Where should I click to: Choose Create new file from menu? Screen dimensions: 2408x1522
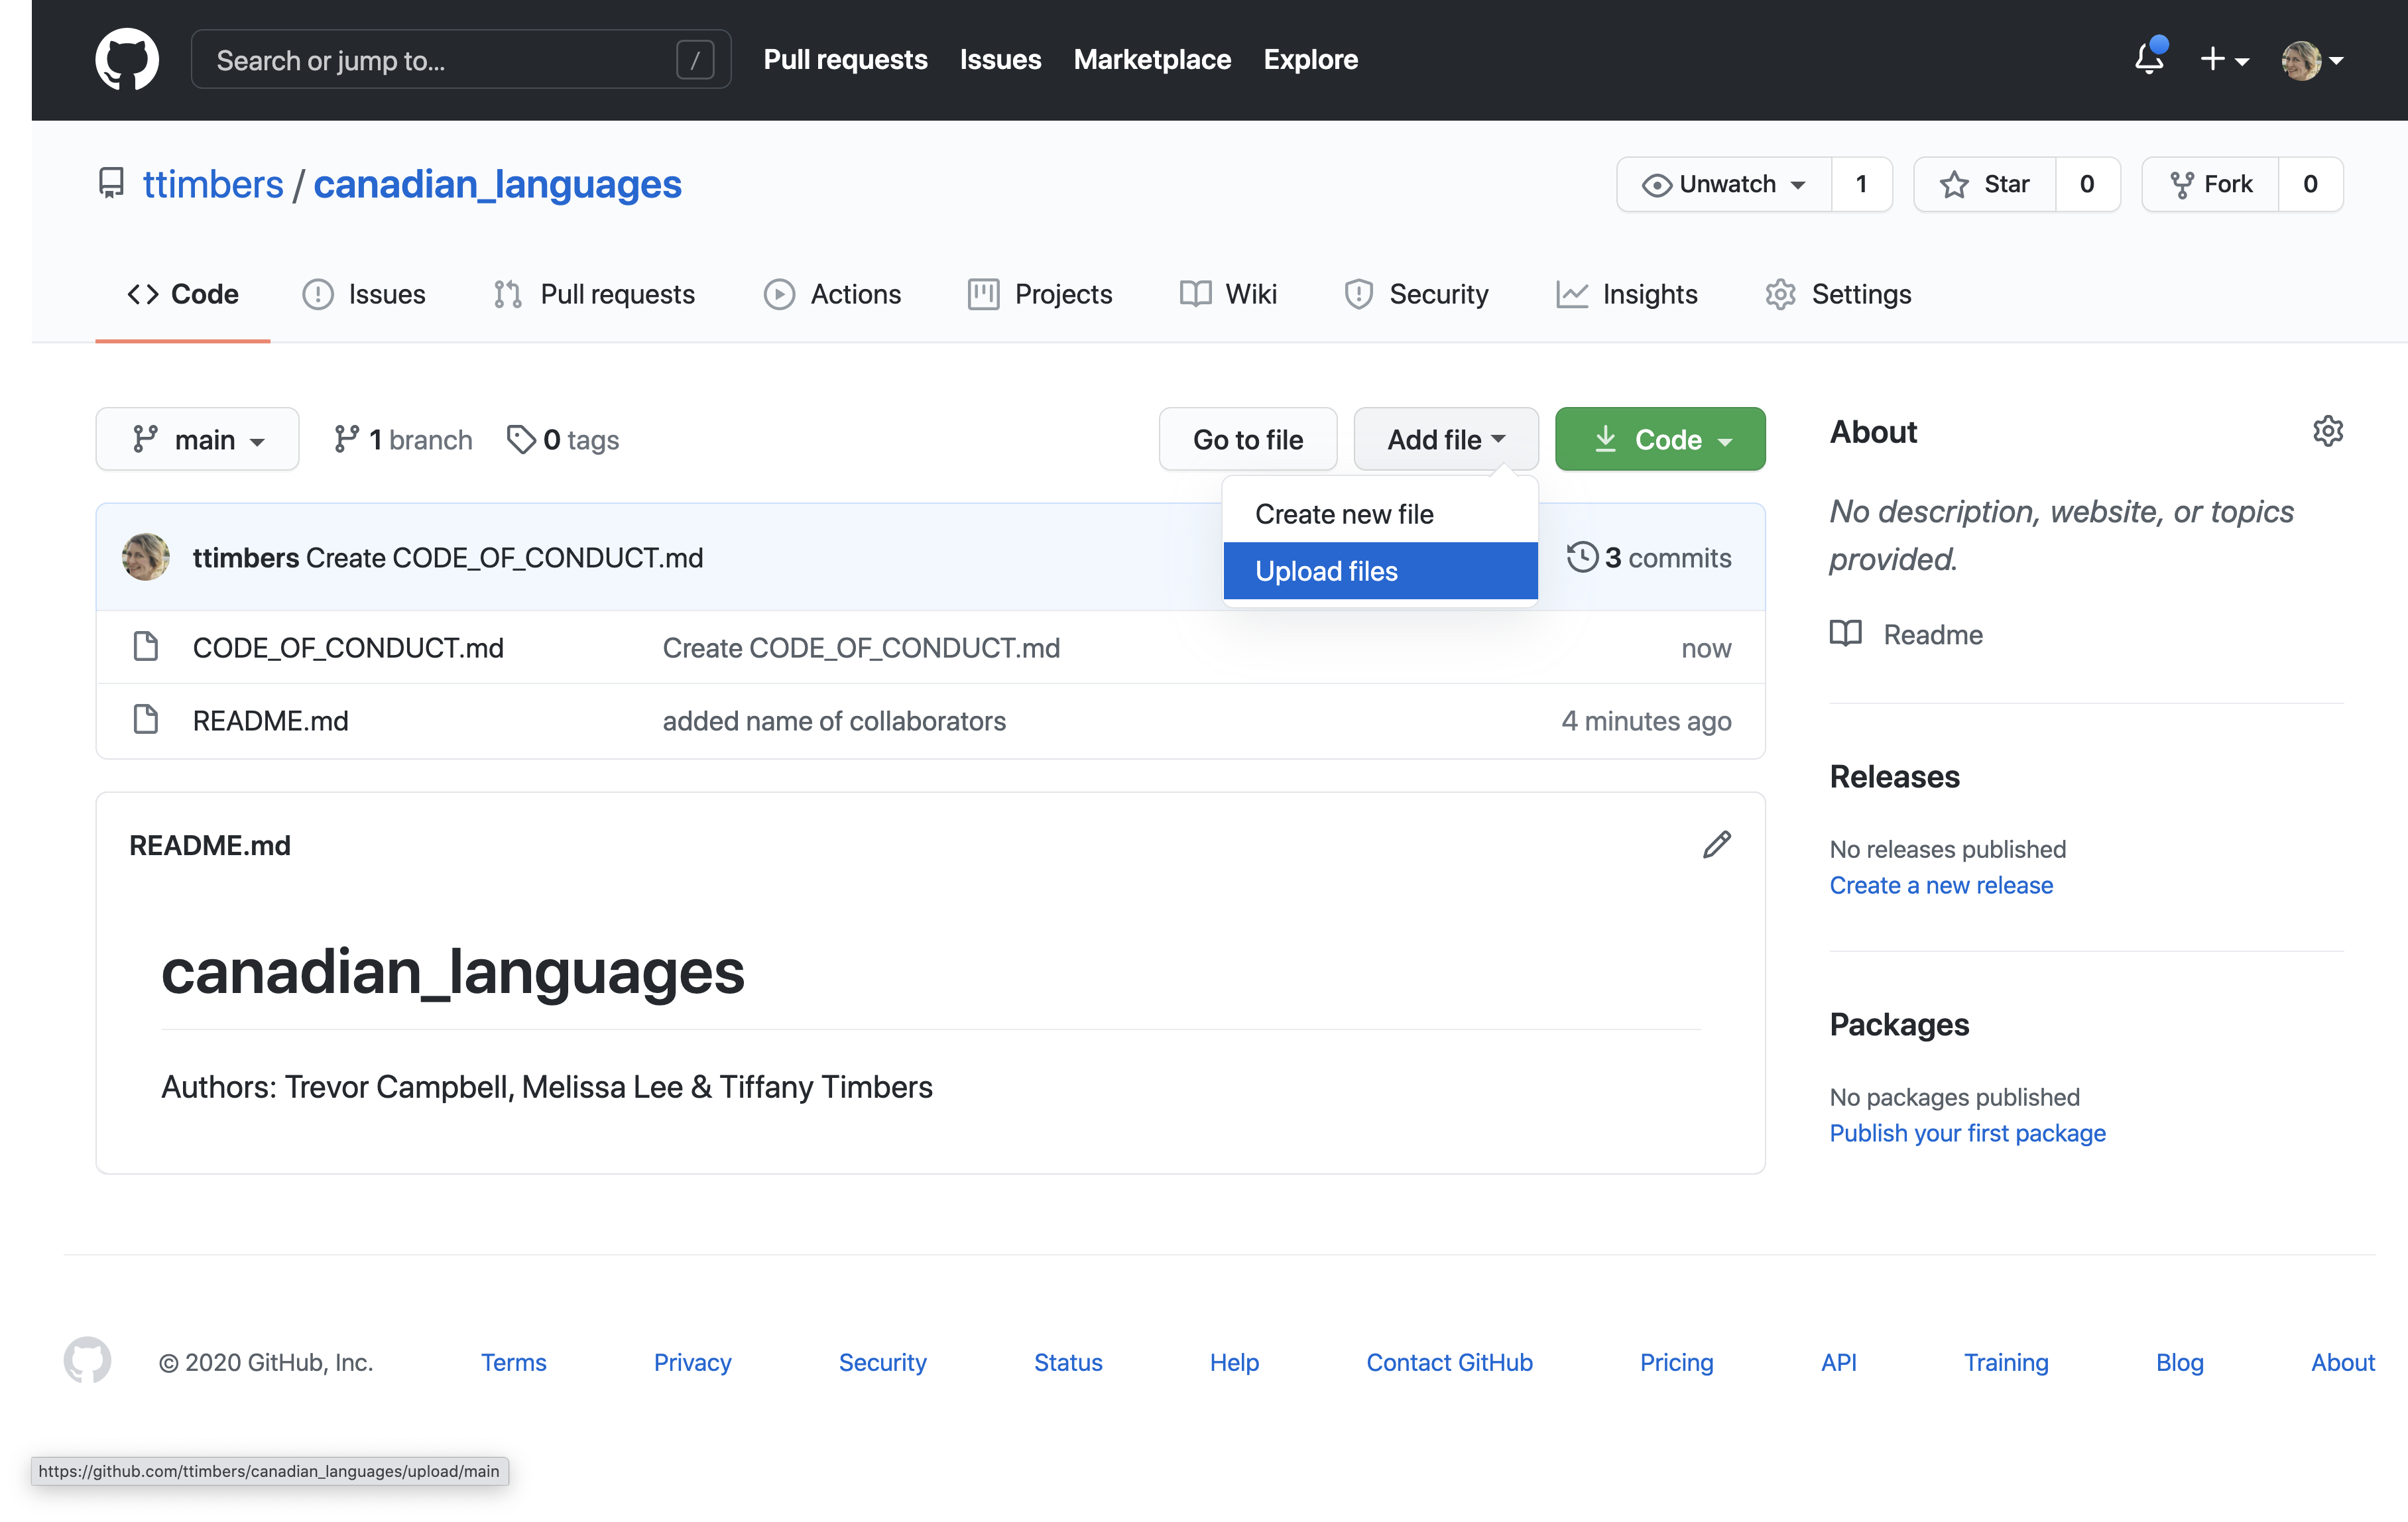tap(1380, 514)
